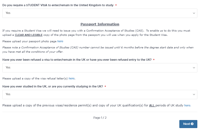This screenshot has height=131, width=200.
Task: Click the italic CAS number note
Action: point(100,50)
